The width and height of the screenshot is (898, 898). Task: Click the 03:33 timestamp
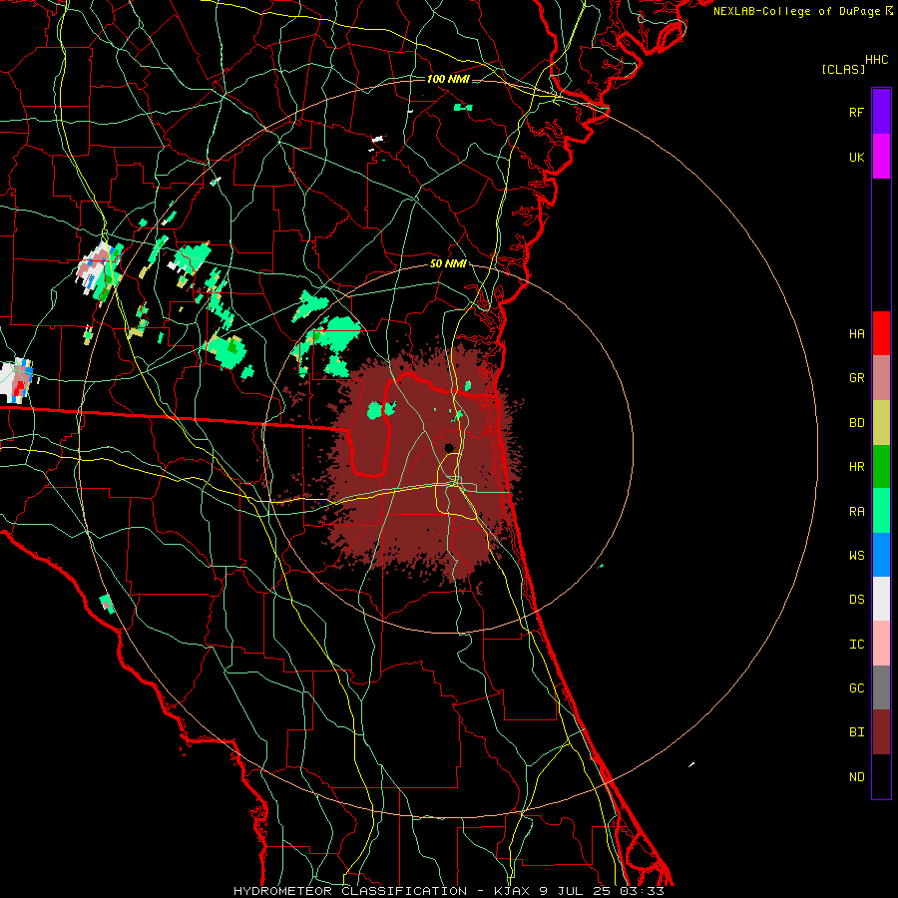[642, 891]
